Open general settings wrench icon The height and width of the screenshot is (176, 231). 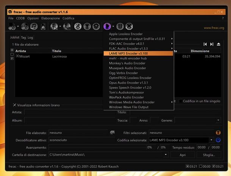(78, 26)
